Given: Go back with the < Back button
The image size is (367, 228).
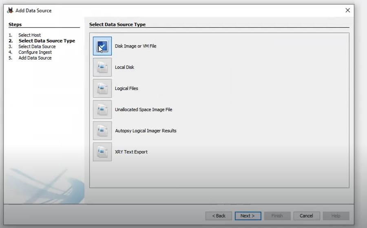Looking at the screenshot, I should coord(219,216).
